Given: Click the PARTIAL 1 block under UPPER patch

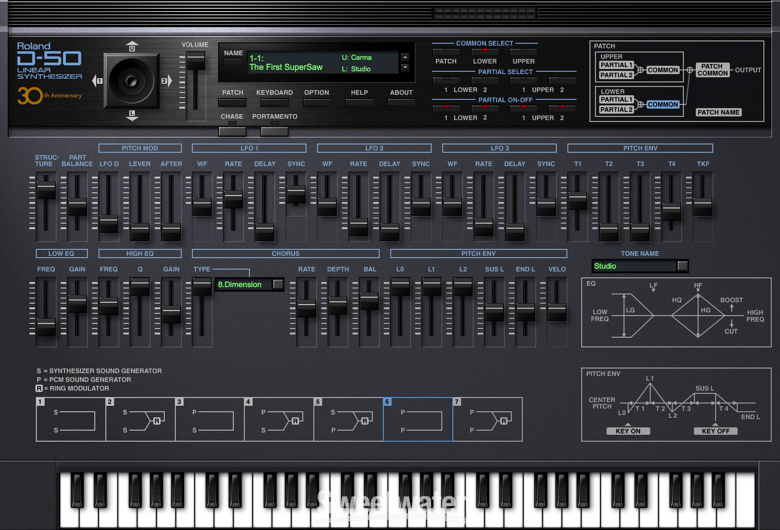Looking at the screenshot, I should point(616,65).
